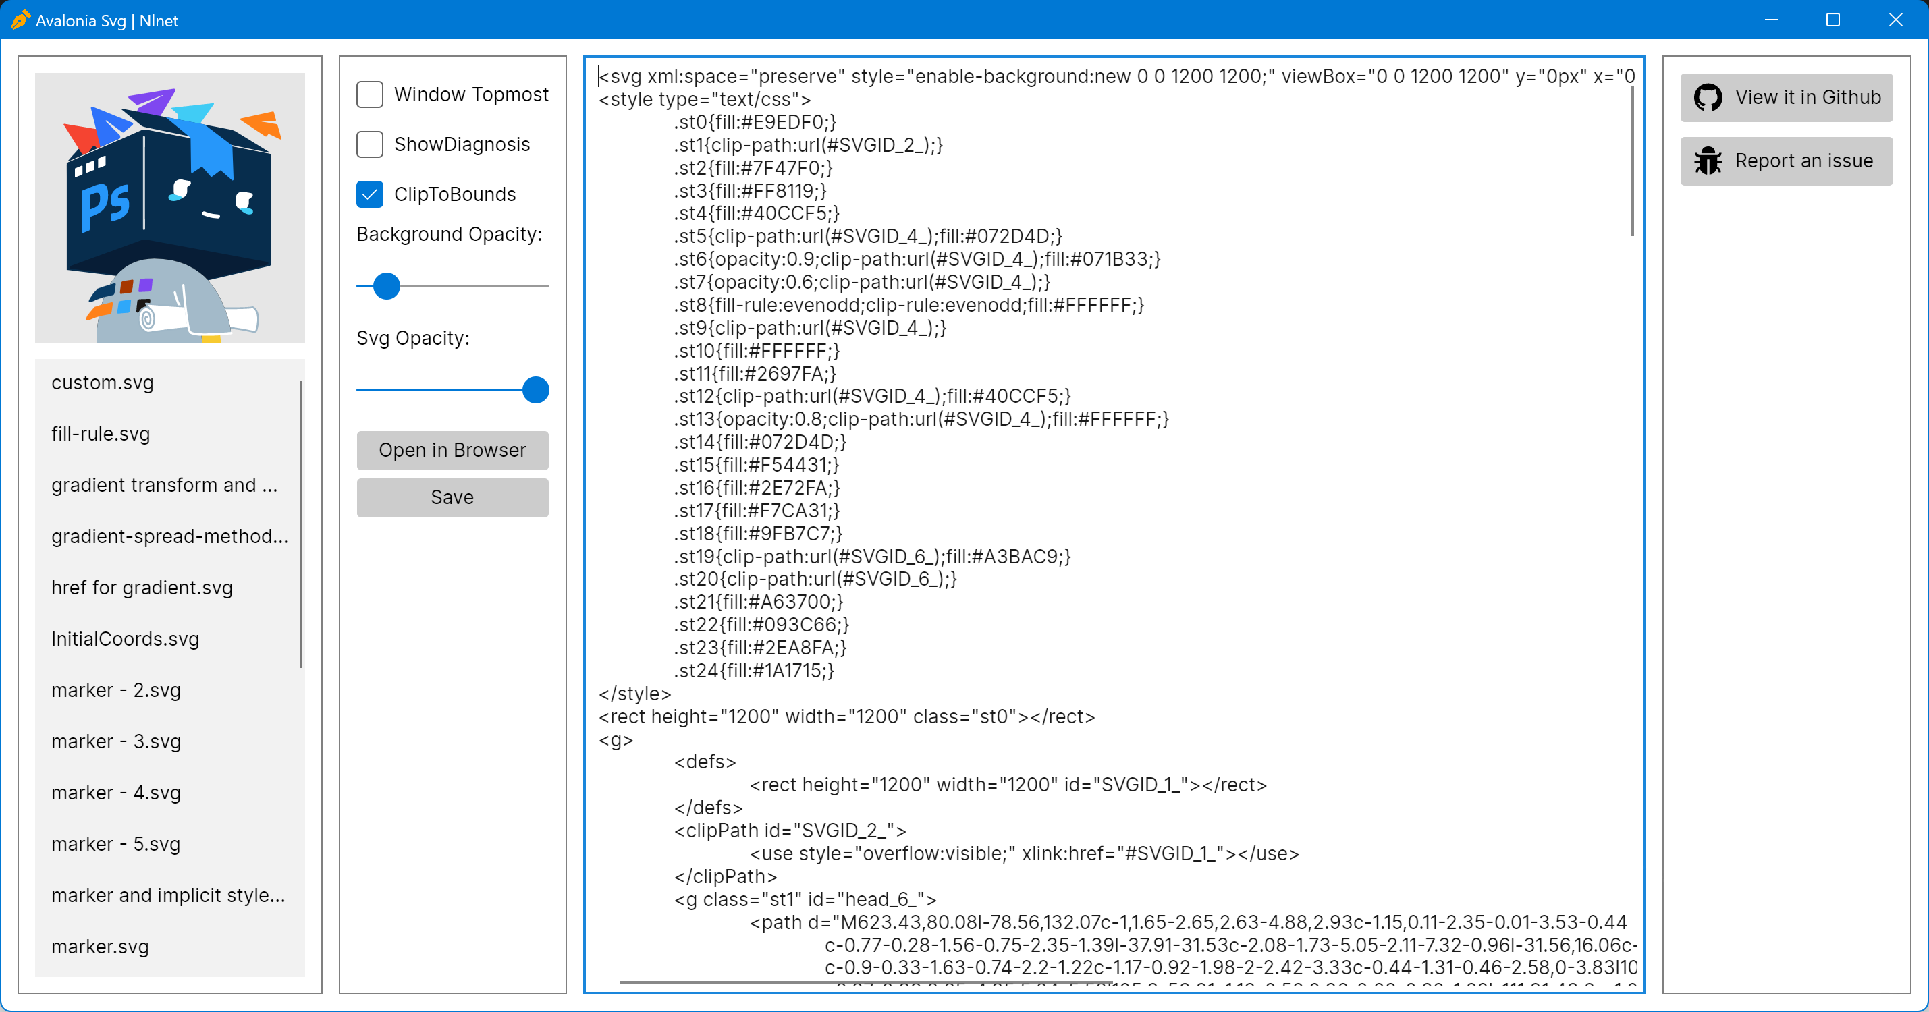Click the Avalonia Svg app icon in the title bar
Image resolution: width=1929 pixels, height=1012 pixels.
(20, 20)
